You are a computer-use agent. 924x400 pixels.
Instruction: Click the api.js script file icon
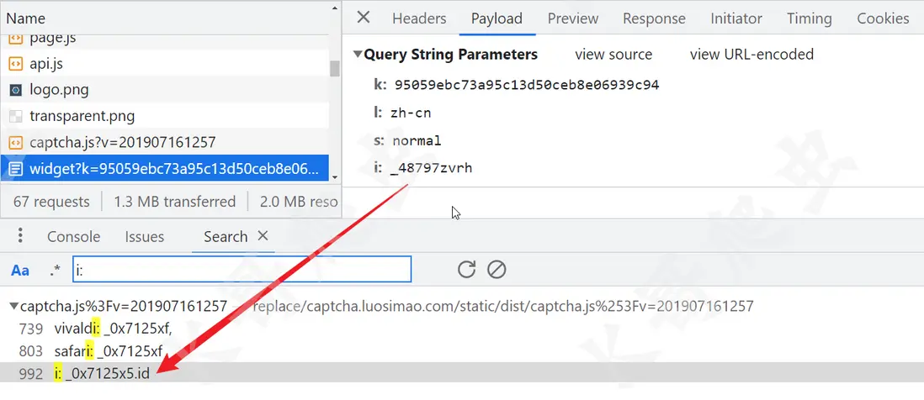coord(15,63)
